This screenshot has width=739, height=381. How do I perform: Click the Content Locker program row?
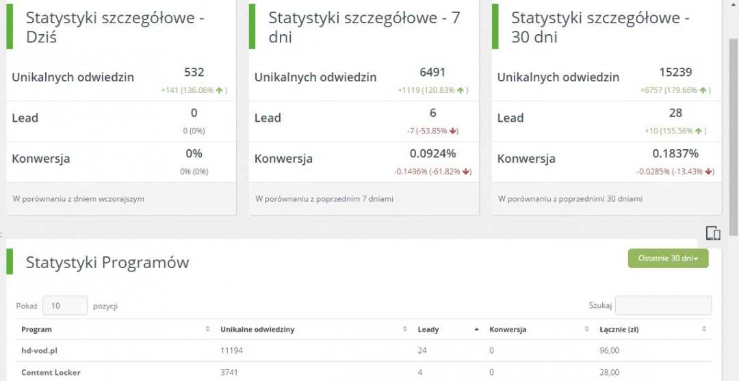click(x=51, y=372)
